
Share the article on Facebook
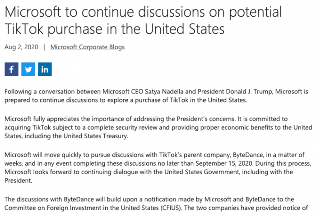point(11,69)
